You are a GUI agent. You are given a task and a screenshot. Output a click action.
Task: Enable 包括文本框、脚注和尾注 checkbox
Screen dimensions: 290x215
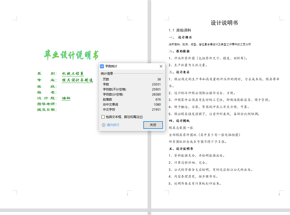pyautogui.click(x=103, y=117)
